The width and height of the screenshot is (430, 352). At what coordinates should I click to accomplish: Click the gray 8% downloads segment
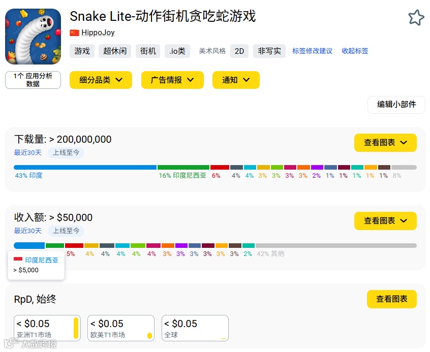click(404, 167)
